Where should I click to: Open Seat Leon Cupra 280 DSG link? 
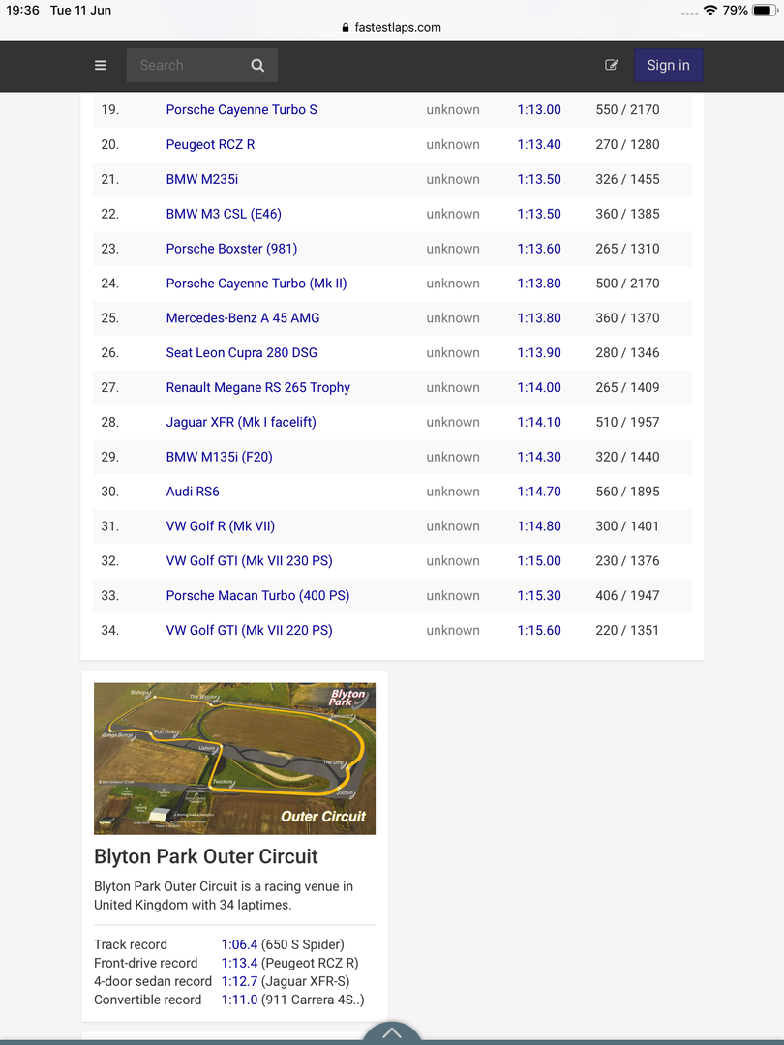(241, 352)
